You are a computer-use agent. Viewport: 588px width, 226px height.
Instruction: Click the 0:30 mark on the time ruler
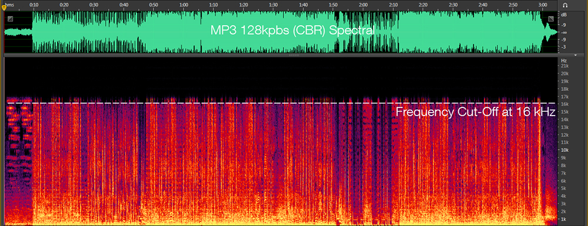93,5
